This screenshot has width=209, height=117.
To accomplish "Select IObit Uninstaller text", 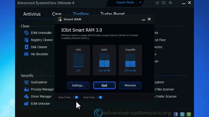I will [x=41, y=33].
